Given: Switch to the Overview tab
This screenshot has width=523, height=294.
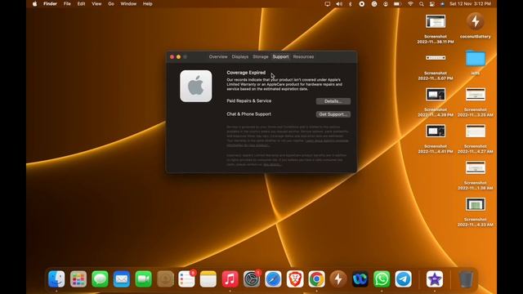Looking at the screenshot, I should [218, 56].
